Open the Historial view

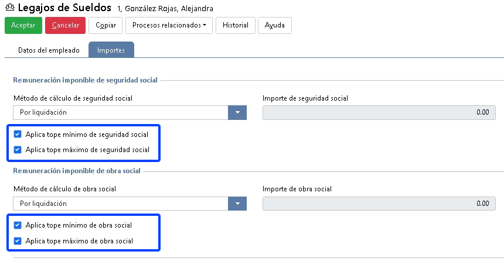pyautogui.click(x=235, y=25)
